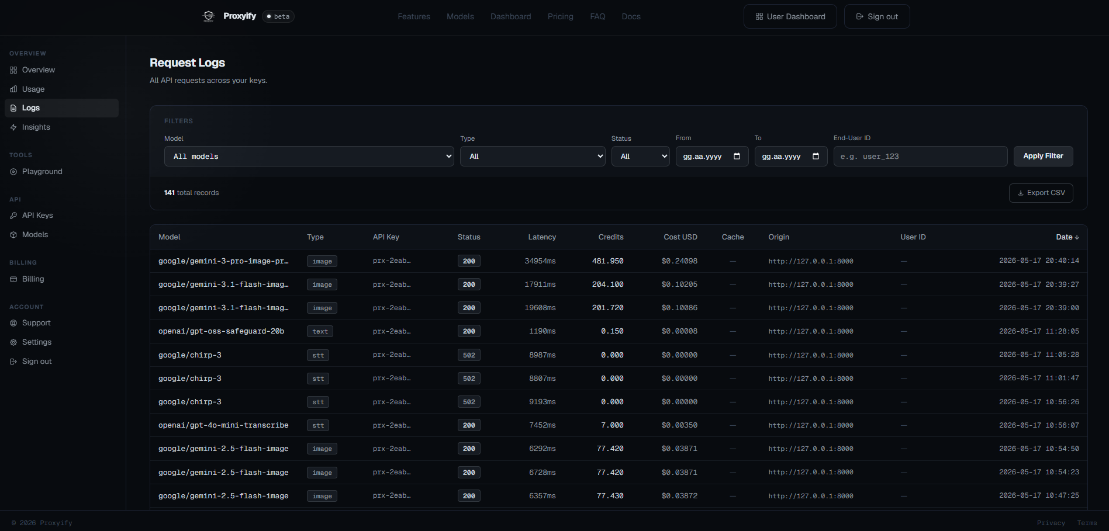Click the 481.950 credits value
1109x531 pixels.
(x=608, y=261)
